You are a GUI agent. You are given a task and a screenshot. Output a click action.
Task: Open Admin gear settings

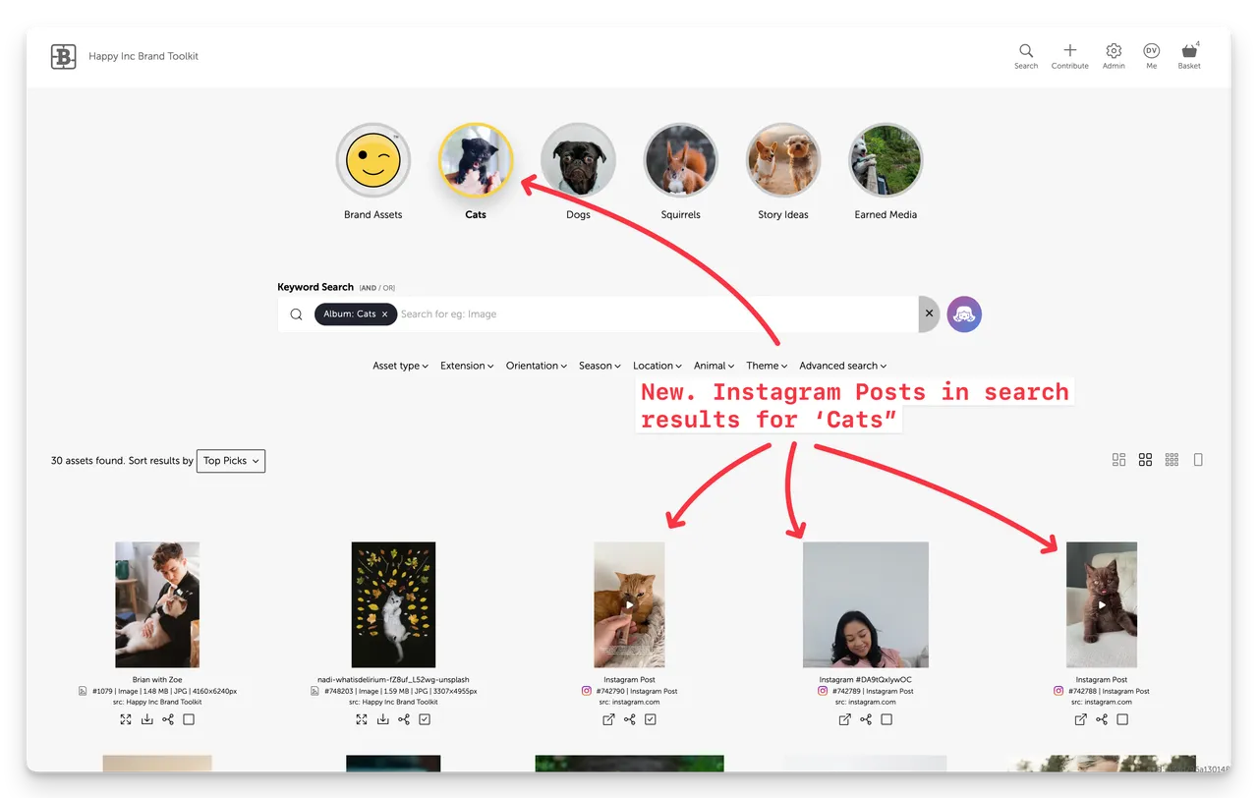1114,52
